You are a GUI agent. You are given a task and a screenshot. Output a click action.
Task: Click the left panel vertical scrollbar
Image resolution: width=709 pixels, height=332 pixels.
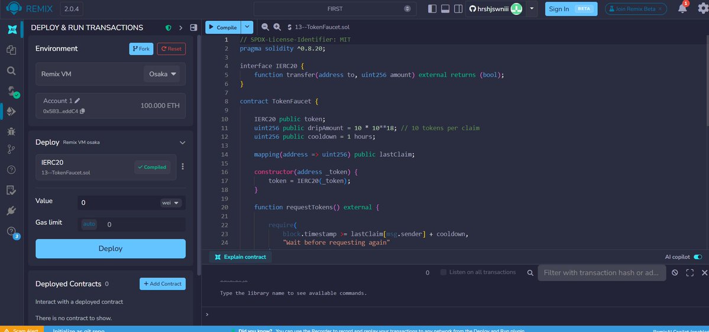199,154
